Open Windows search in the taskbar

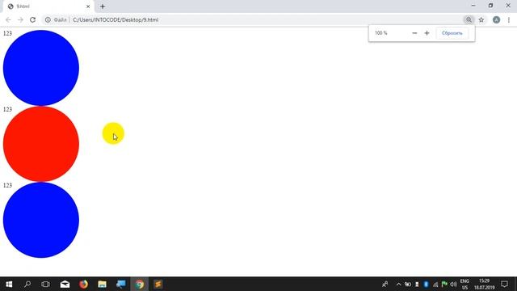(27, 284)
